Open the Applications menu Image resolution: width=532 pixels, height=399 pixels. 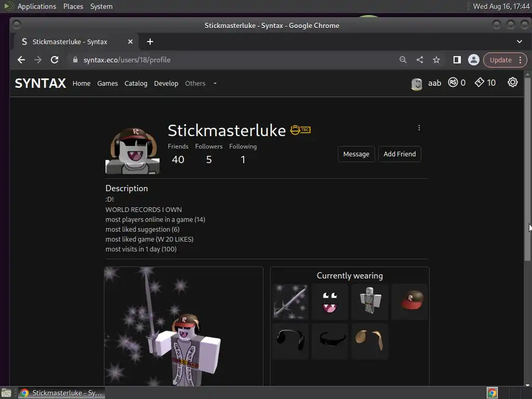tap(37, 6)
